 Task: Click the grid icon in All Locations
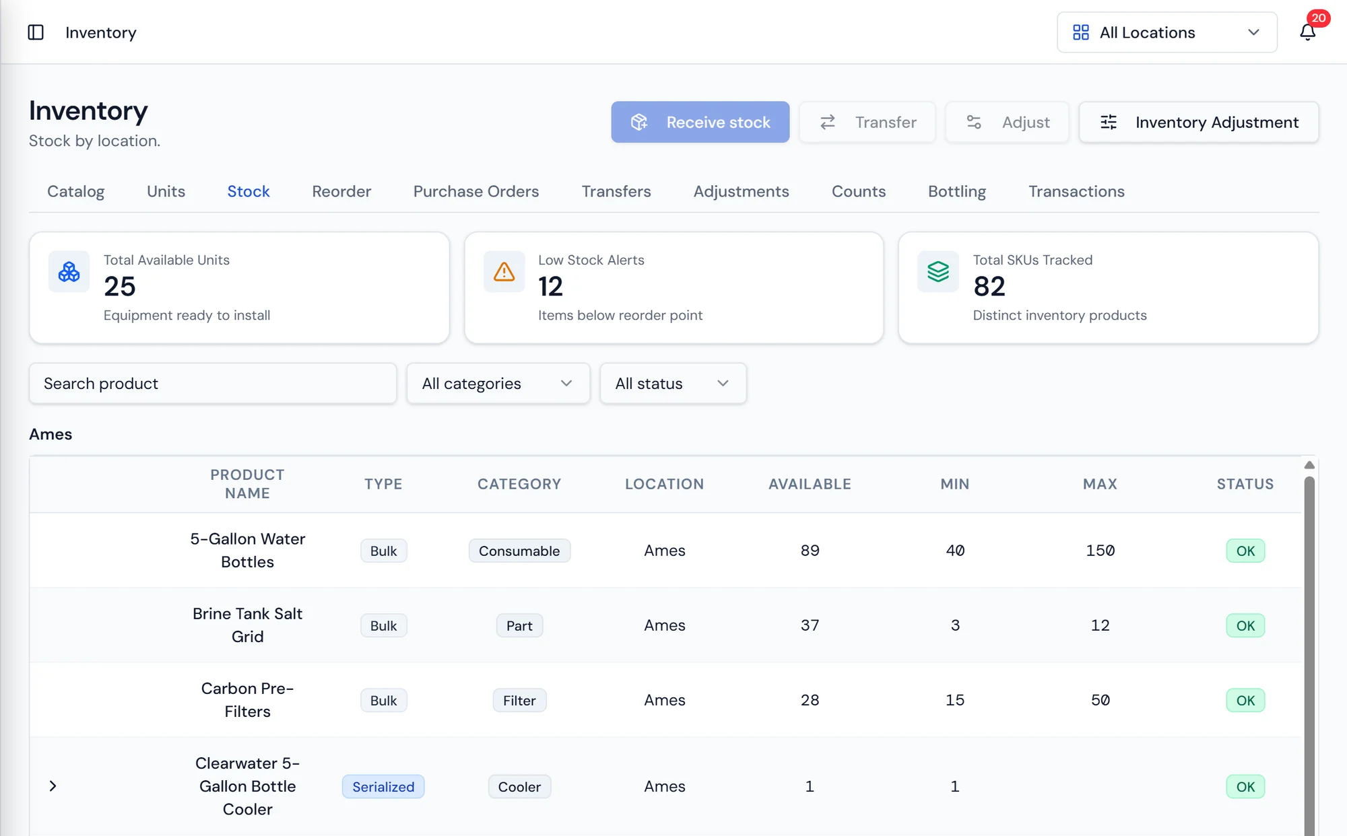point(1081,32)
